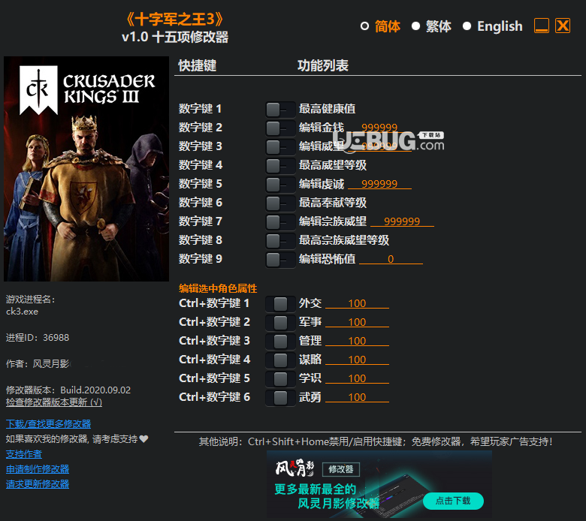Minimize the trainer window

(542, 26)
